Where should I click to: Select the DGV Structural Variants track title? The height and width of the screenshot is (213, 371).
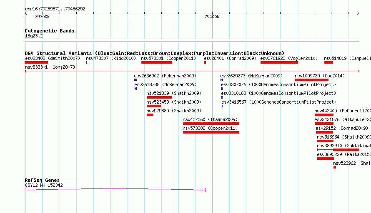click(154, 53)
